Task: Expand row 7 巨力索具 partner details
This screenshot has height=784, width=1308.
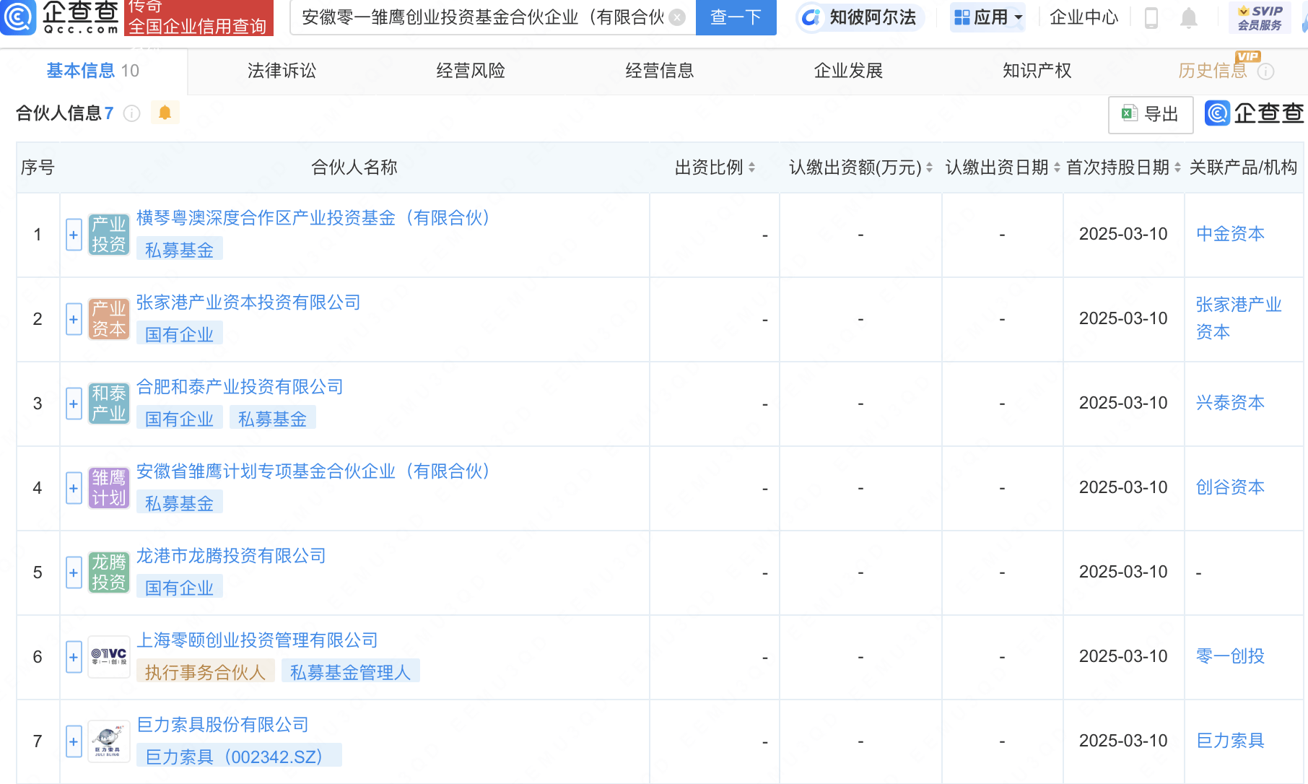Action: pos(74,742)
